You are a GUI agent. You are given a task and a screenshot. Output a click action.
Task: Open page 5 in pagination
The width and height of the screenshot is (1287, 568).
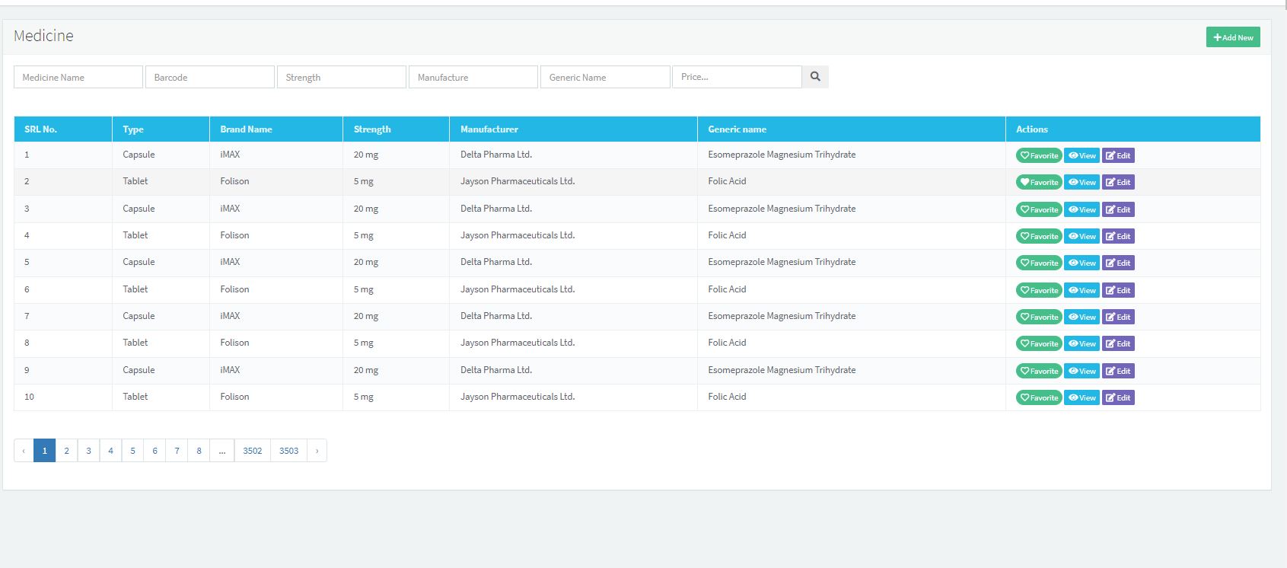[132, 451]
